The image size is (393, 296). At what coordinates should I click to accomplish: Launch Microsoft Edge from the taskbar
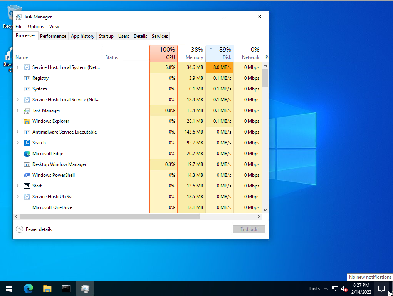pos(29,289)
